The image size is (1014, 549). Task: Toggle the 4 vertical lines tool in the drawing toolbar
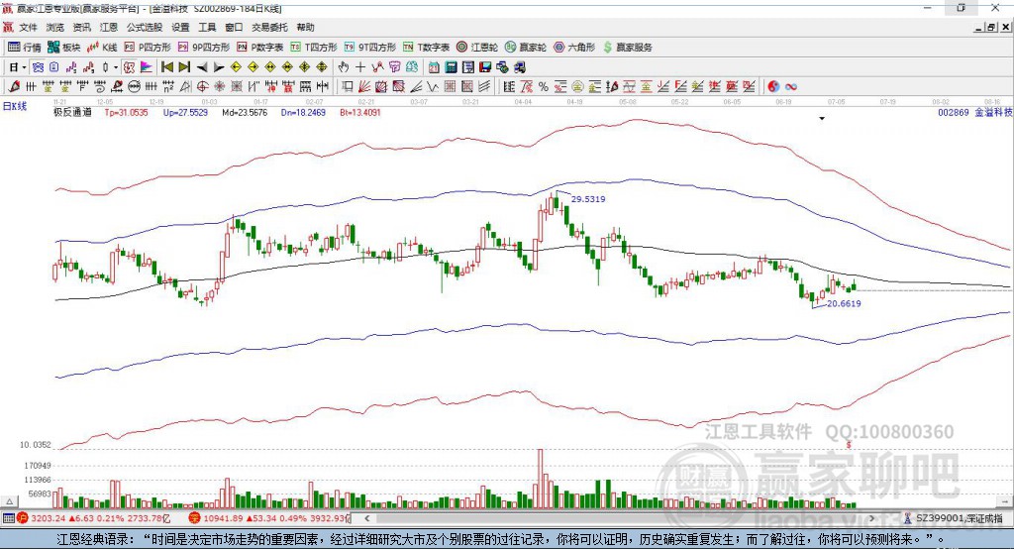(151, 87)
